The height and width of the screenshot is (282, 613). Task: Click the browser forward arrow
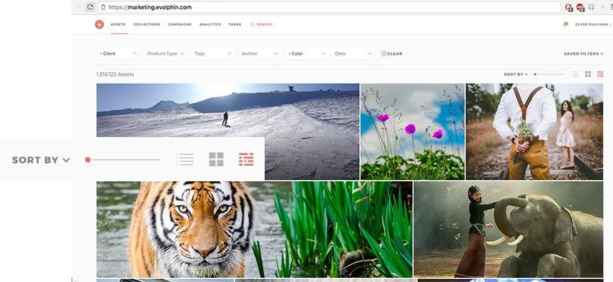[79, 7]
